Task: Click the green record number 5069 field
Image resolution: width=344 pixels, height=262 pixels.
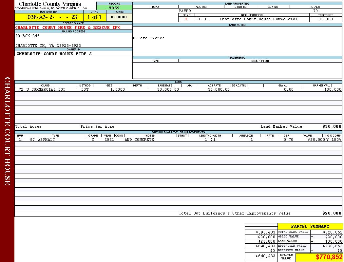Action: (114, 8)
